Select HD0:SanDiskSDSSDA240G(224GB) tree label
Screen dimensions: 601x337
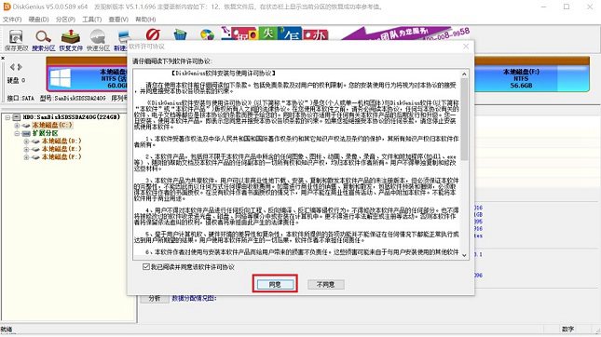tap(72, 117)
